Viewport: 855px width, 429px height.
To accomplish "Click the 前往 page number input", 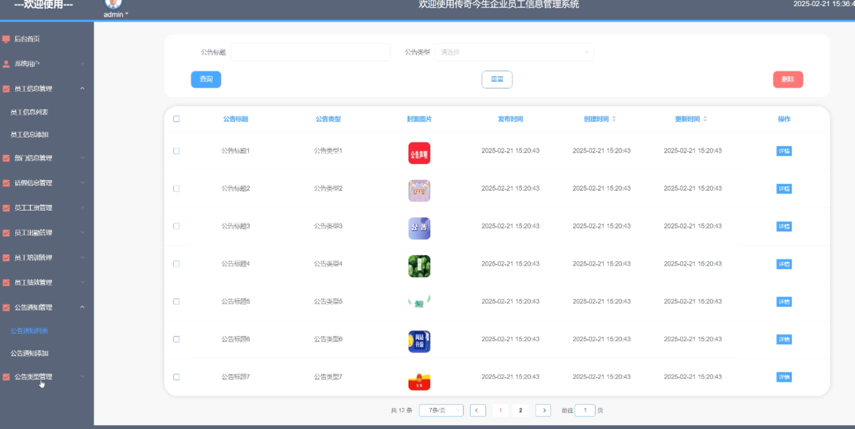I will point(585,410).
